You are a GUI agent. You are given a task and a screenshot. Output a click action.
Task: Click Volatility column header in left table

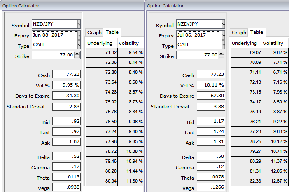tap(131, 43)
